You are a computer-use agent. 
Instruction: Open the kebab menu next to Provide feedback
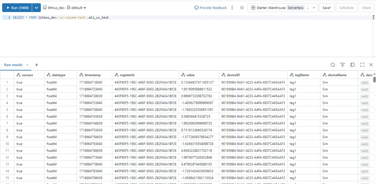[x=232, y=8]
